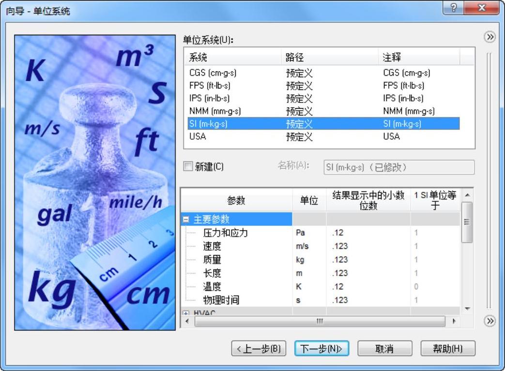Proceed with 下一步(N) button
This screenshot has width=505, height=371.
321,348
